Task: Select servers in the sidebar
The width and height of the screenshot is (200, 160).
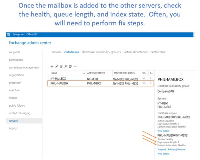Action: [x=24, y=121]
